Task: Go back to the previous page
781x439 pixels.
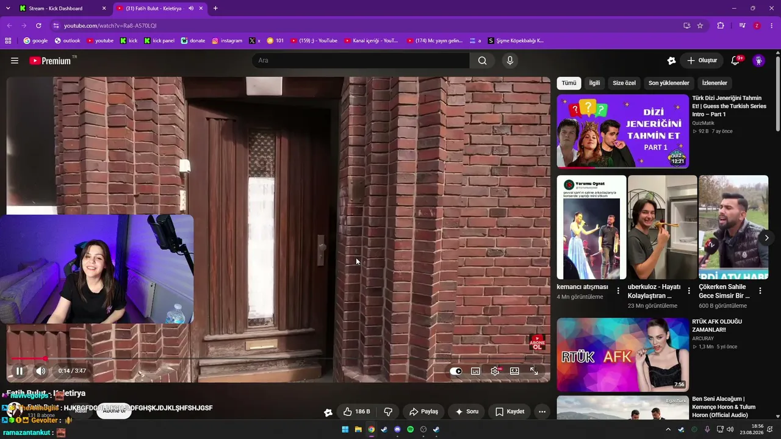Action: [9, 26]
